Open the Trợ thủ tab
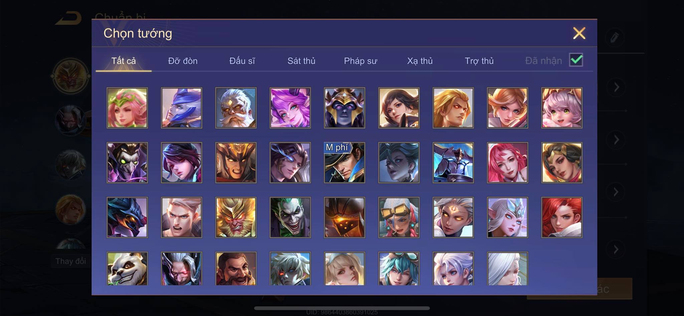Viewport: 684px width, 316px height. 479,61
